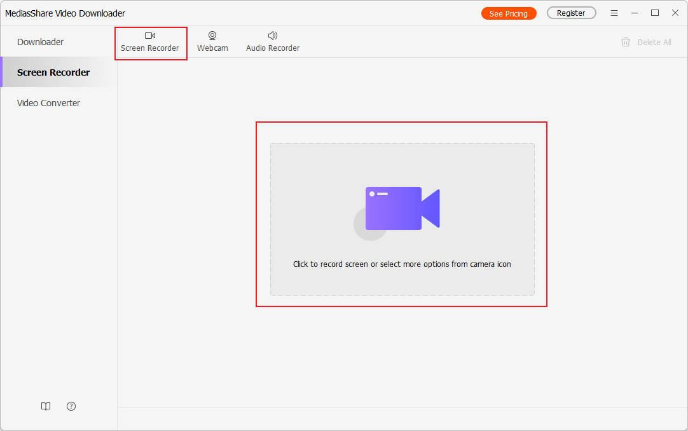Select the Webcam tab label

tap(212, 48)
